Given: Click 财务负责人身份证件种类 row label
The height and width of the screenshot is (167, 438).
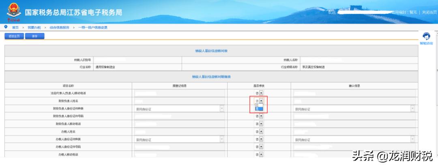Looking at the screenshot, I should (x=68, y=108).
